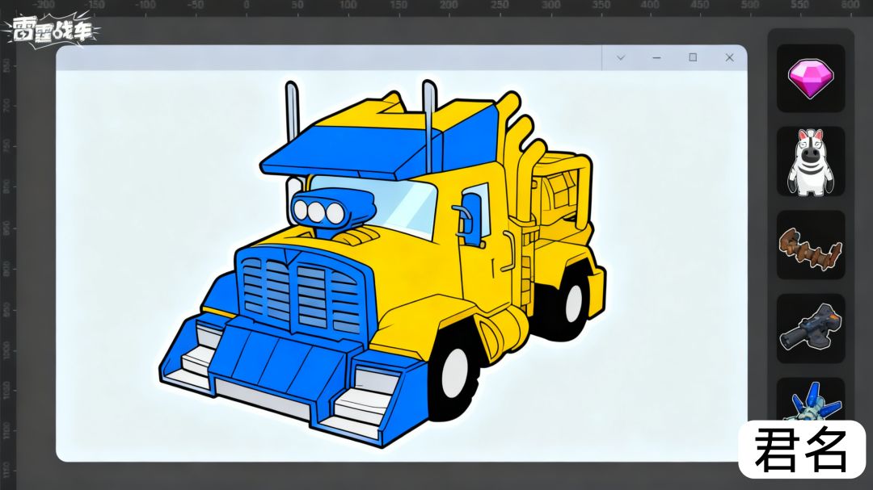Maximize the truck preview window
Screen dimensions: 873x490
pos(694,57)
